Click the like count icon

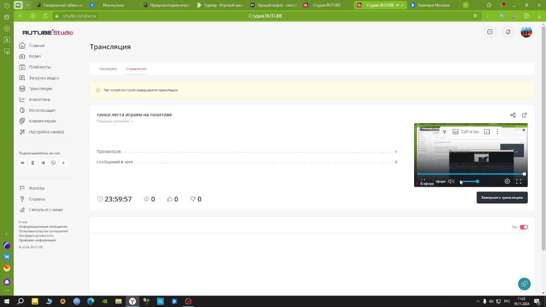[x=170, y=199]
